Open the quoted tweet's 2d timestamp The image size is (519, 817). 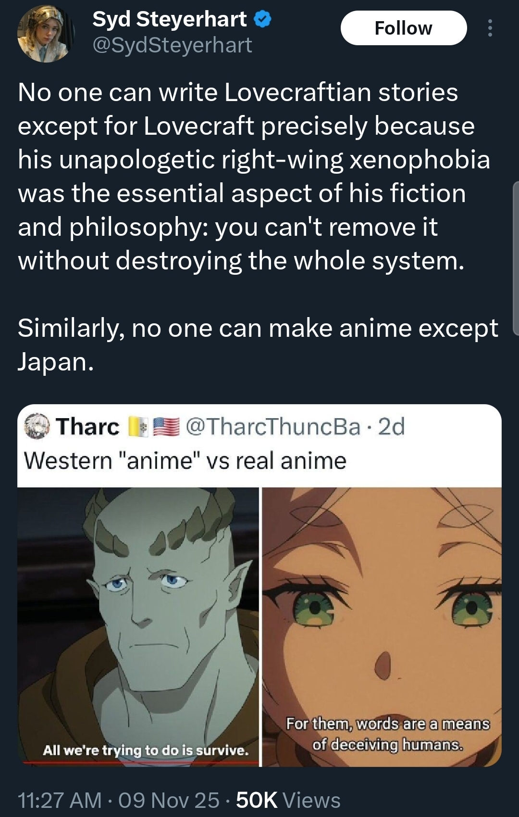[392, 426]
